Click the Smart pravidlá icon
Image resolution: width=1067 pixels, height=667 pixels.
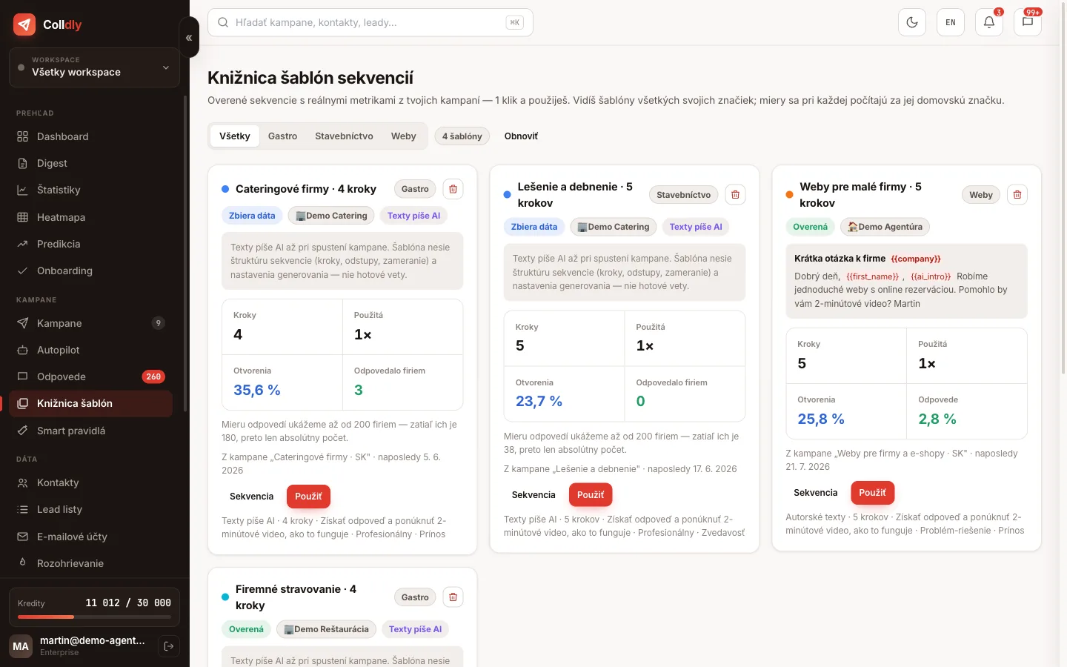pos(22,431)
